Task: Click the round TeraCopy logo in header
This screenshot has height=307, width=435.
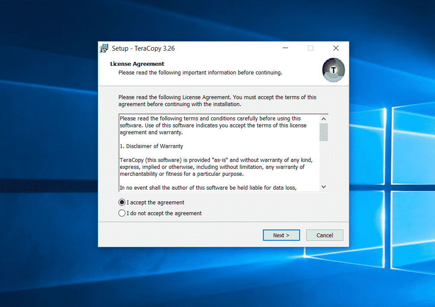Action: click(333, 70)
